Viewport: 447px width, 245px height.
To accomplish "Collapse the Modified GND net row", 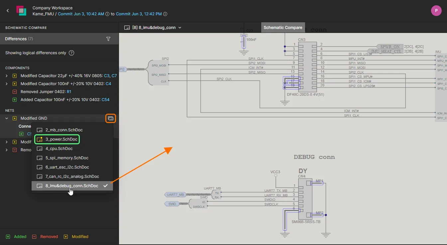I will (x=7, y=118).
